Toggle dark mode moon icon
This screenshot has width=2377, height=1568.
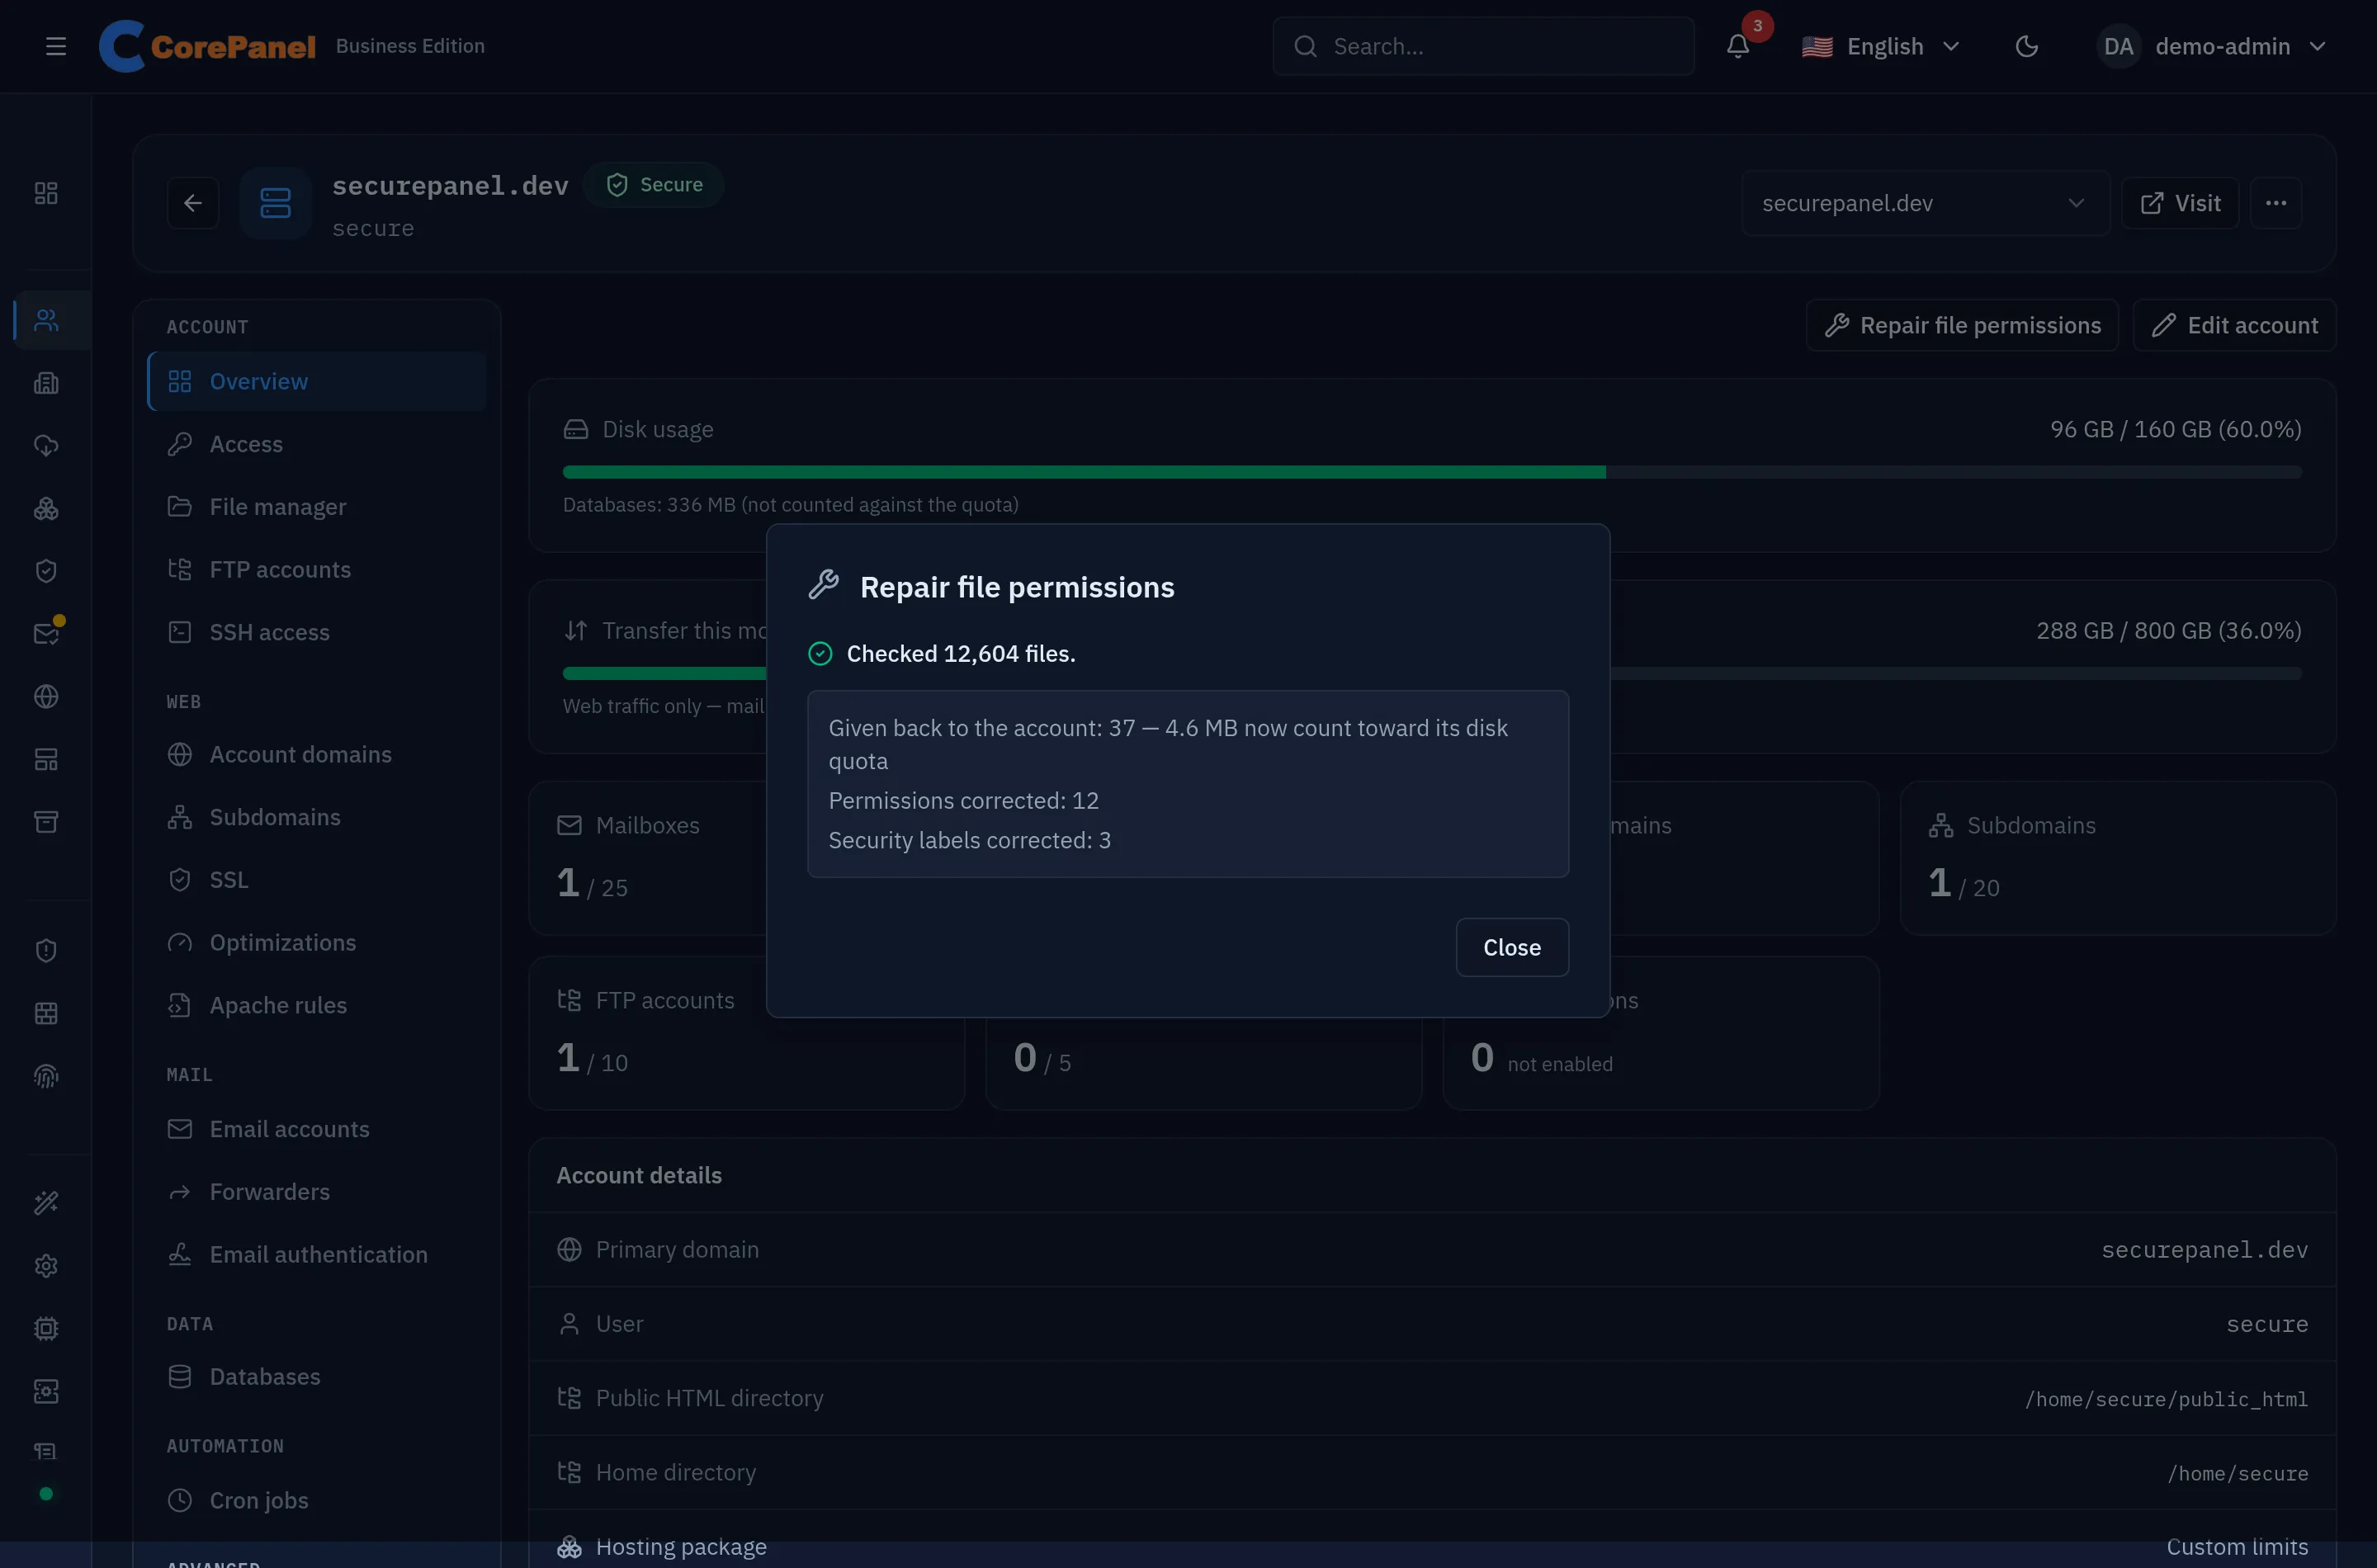(2026, 46)
